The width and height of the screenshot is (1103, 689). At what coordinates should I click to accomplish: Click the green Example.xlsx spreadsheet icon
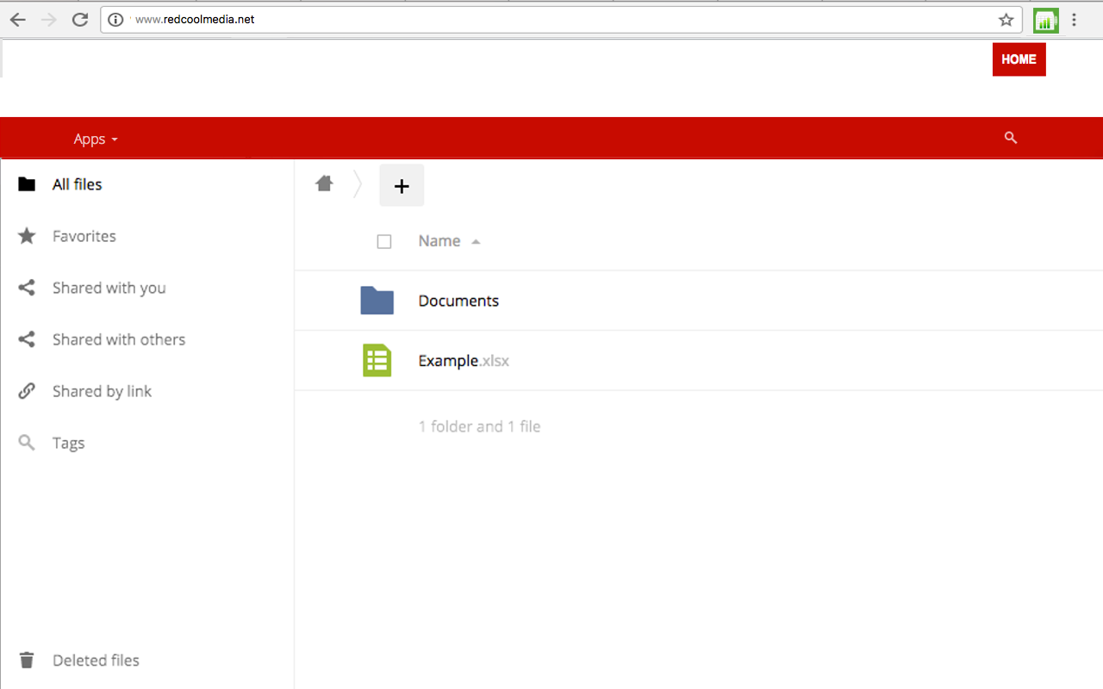[377, 361]
